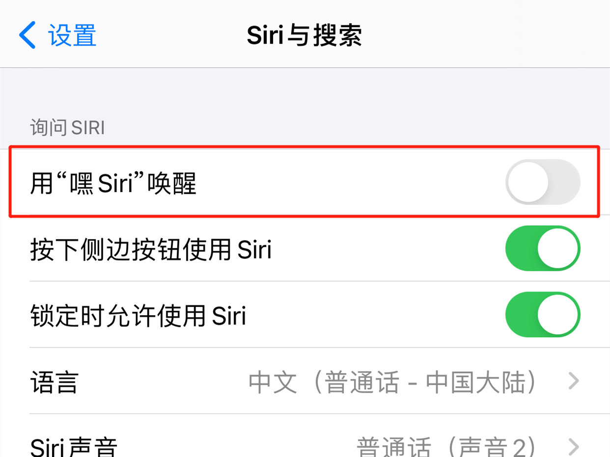Tap the blue back chevron arrow

coord(27,35)
